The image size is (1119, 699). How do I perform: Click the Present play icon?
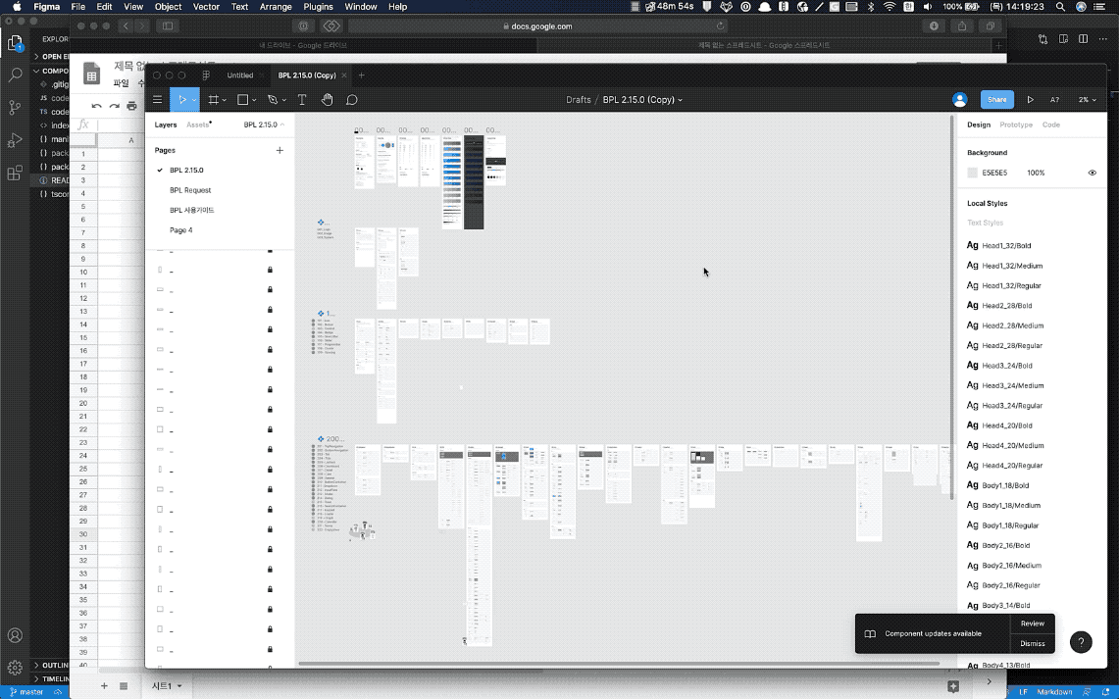pos(1031,100)
